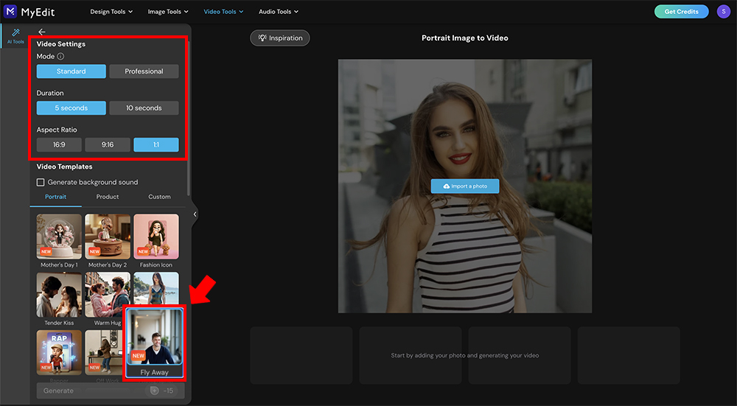Select the Tender Kiss template

(59, 295)
